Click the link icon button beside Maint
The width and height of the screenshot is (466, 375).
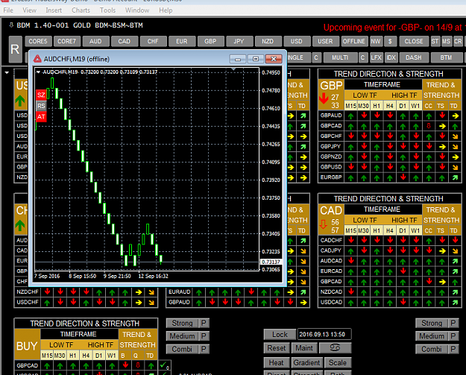point(336,348)
